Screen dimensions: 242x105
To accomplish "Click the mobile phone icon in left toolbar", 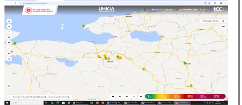I will pos(9,59).
